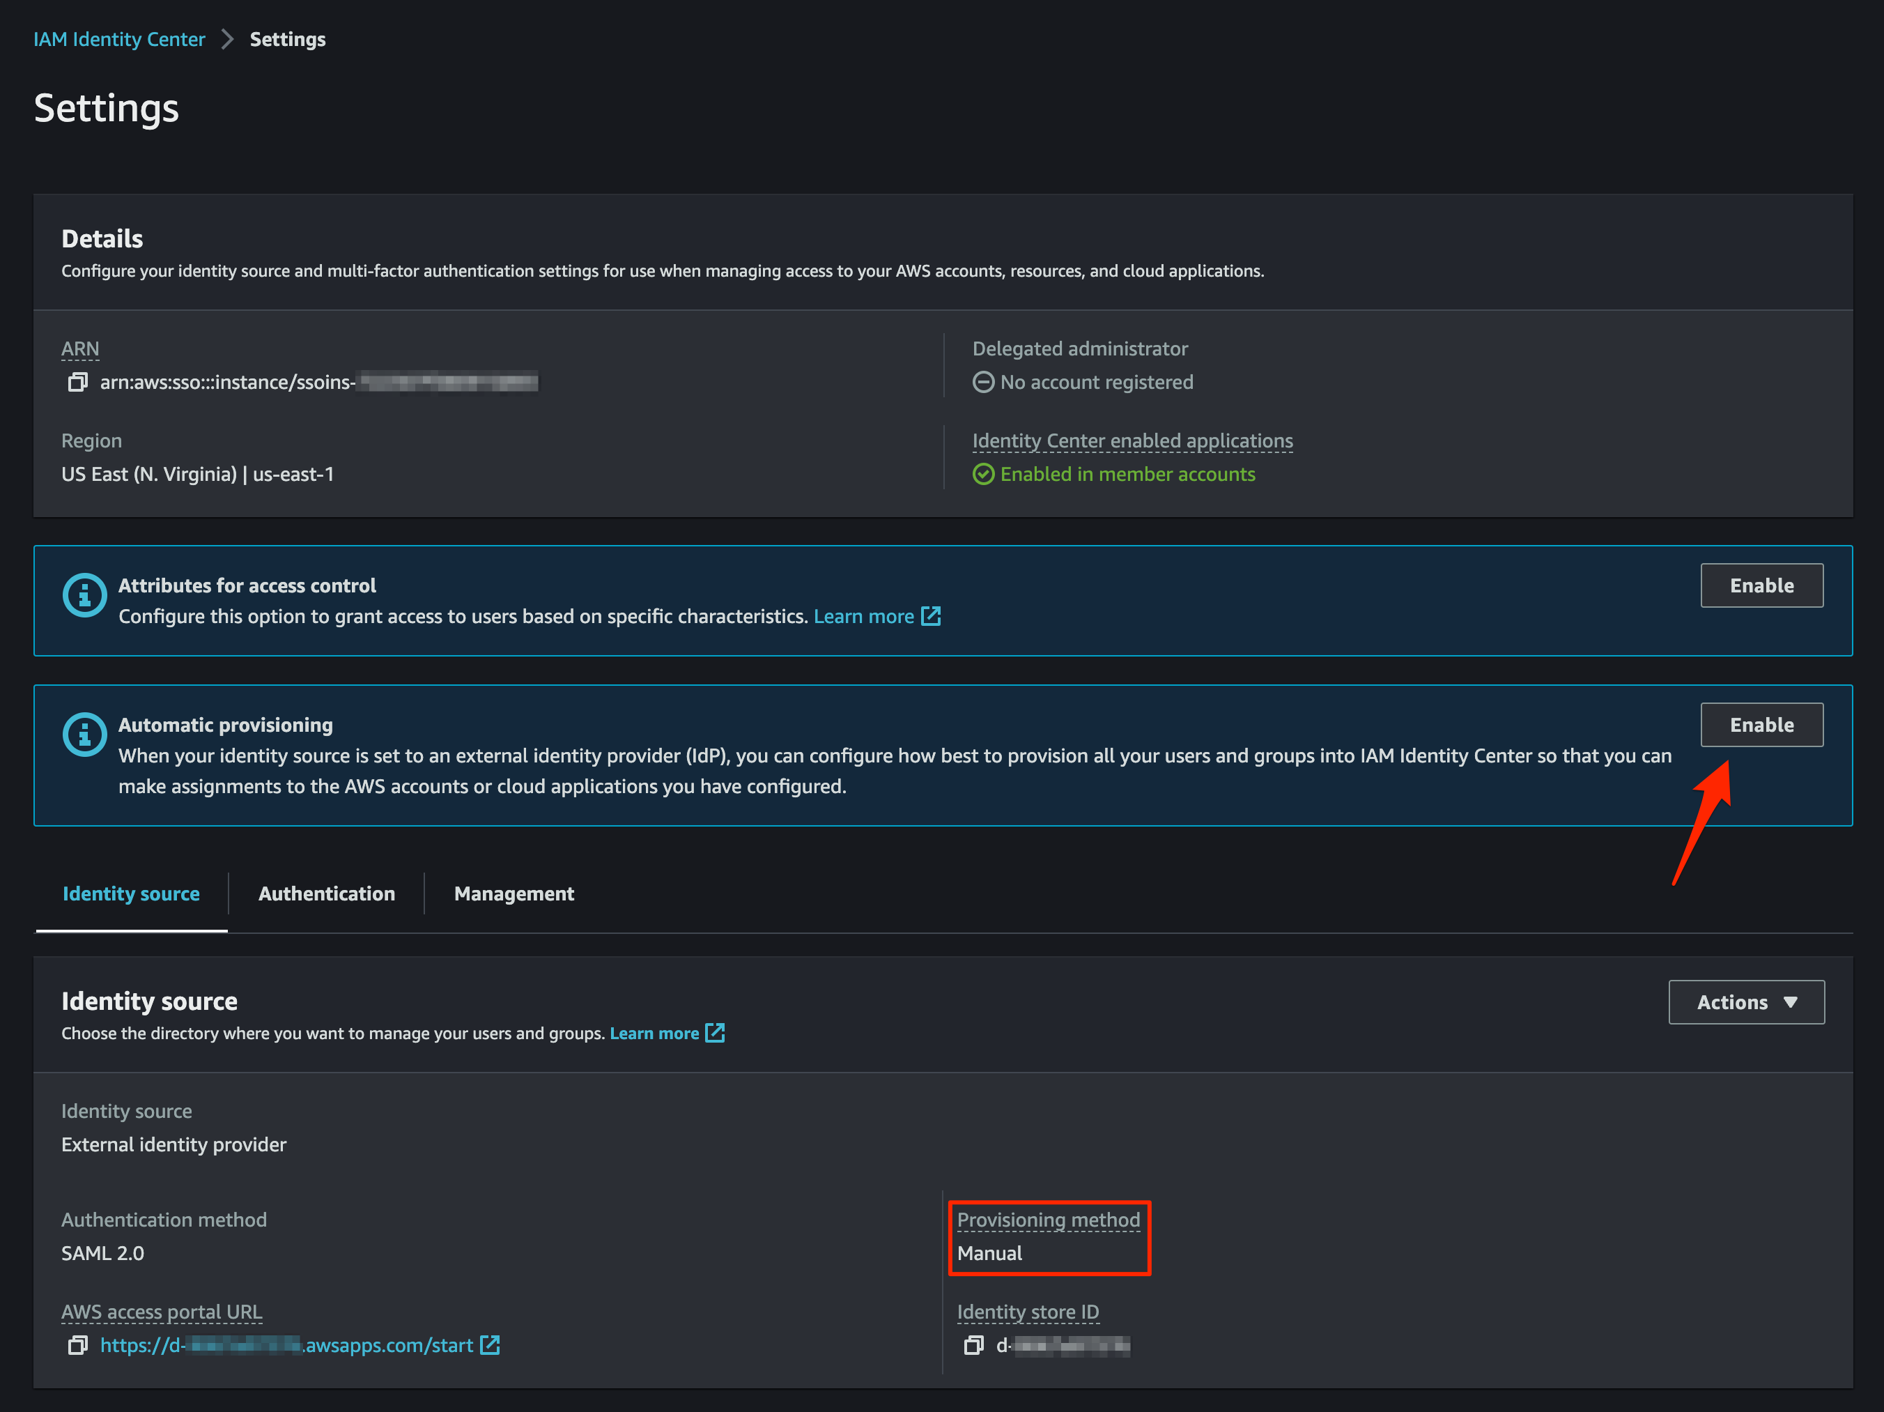Open the Actions dropdown menu
1884x1412 pixels.
tap(1746, 1002)
